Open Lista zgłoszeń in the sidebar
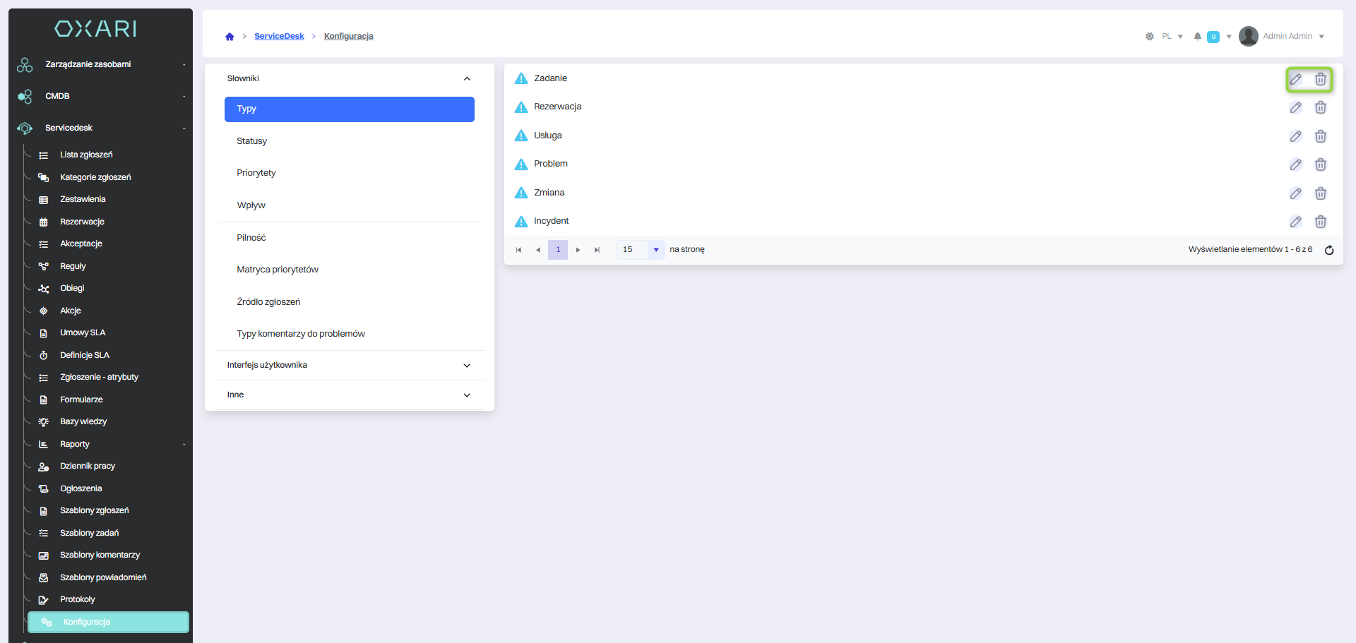The width and height of the screenshot is (1356, 643). (86, 155)
